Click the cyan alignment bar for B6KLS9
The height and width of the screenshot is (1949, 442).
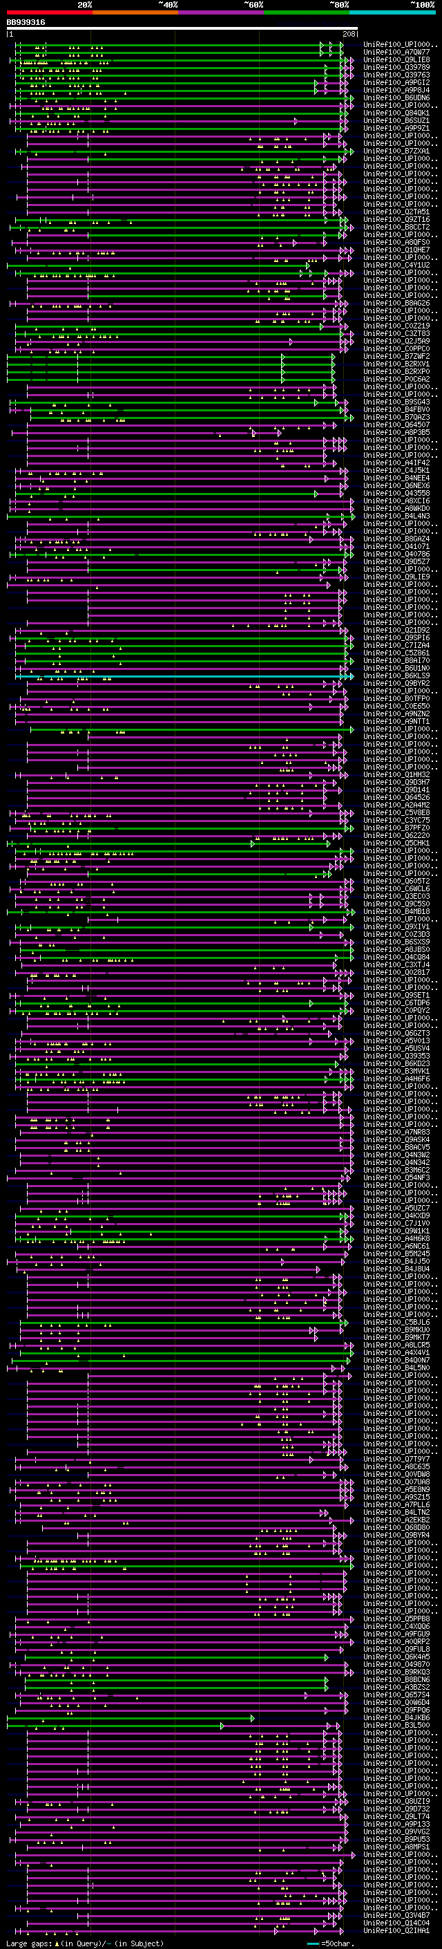coord(184,676)
